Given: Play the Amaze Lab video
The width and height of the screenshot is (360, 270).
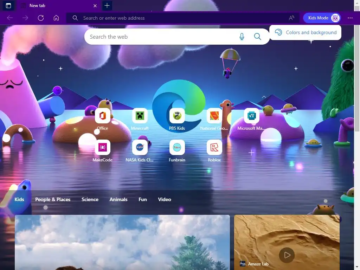Looking at the screenshot, I should tap(287, 255).
